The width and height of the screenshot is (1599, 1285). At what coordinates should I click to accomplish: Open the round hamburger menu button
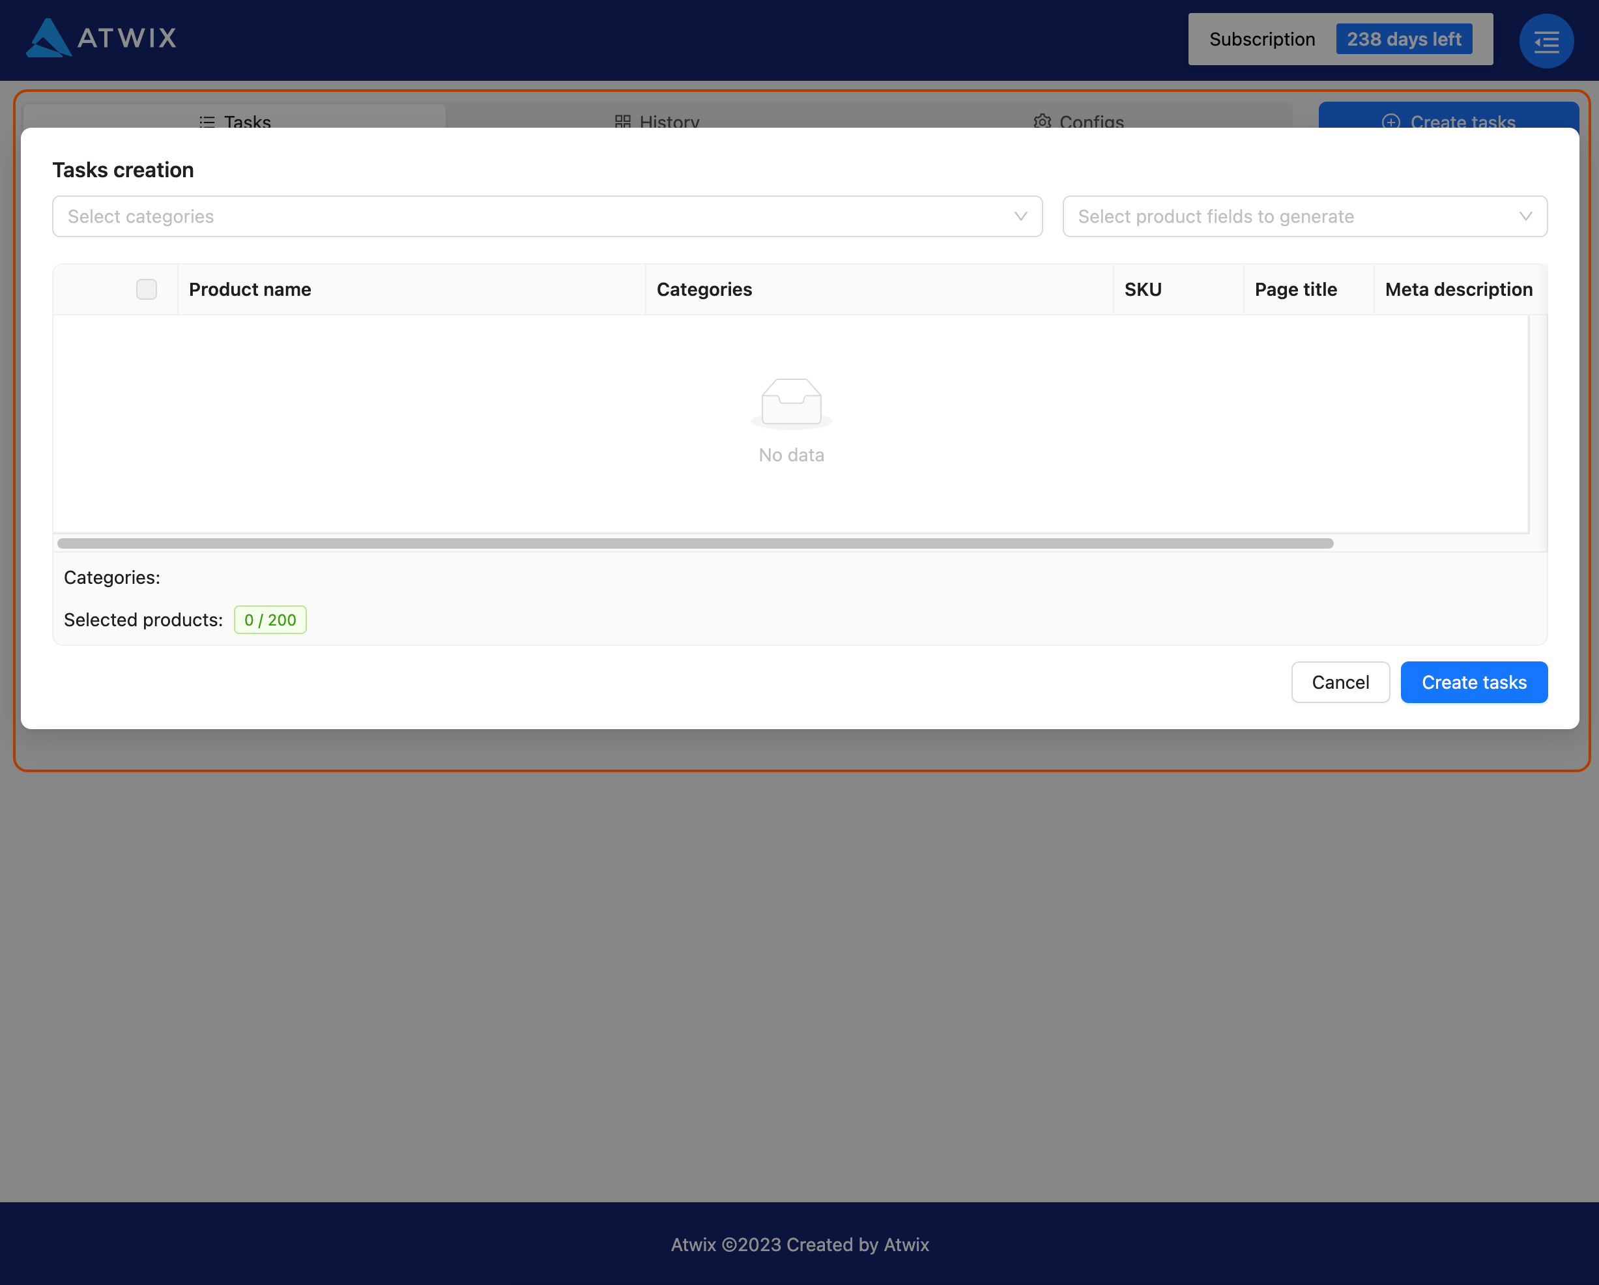coord(1546,42)
